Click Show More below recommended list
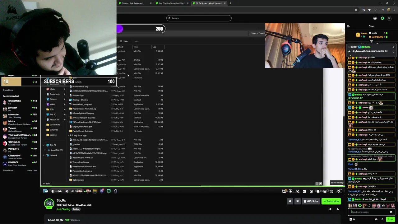 (8, 170)
